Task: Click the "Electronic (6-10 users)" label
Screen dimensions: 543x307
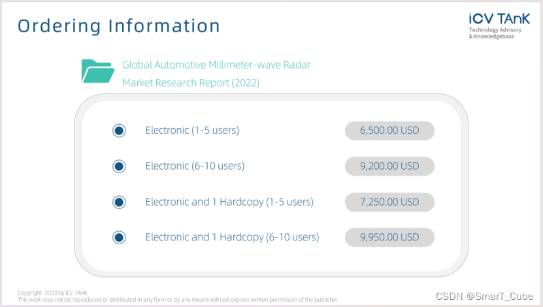Action: pyautogui.click(x=195, y=166)
